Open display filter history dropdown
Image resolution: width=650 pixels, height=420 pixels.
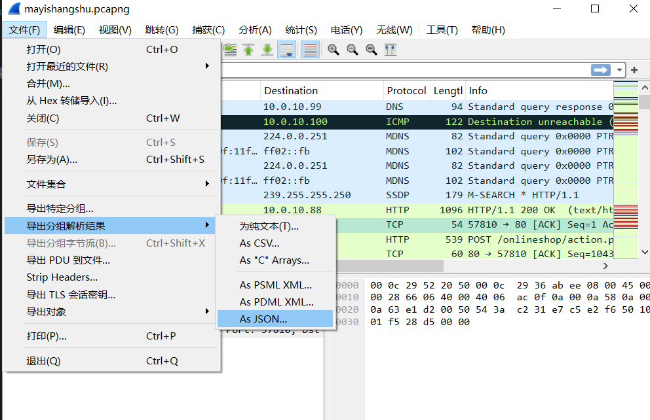pos(619,70)
